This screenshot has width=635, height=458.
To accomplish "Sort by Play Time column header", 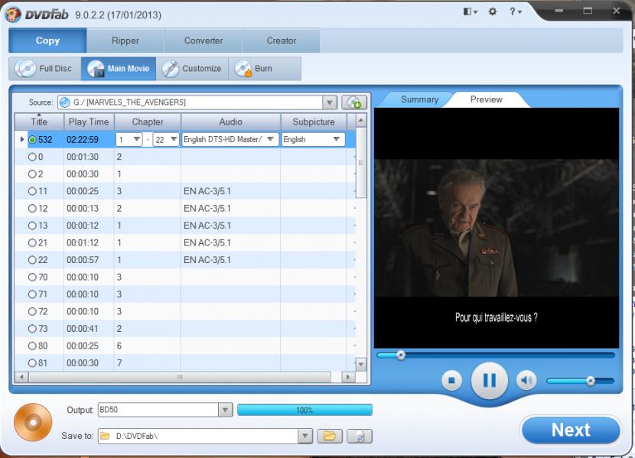I will [x=89, y=122].
